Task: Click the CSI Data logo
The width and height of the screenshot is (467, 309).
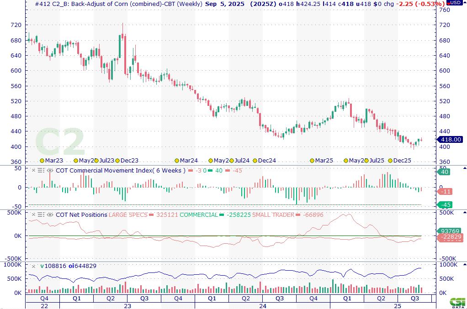Action: 457,303
